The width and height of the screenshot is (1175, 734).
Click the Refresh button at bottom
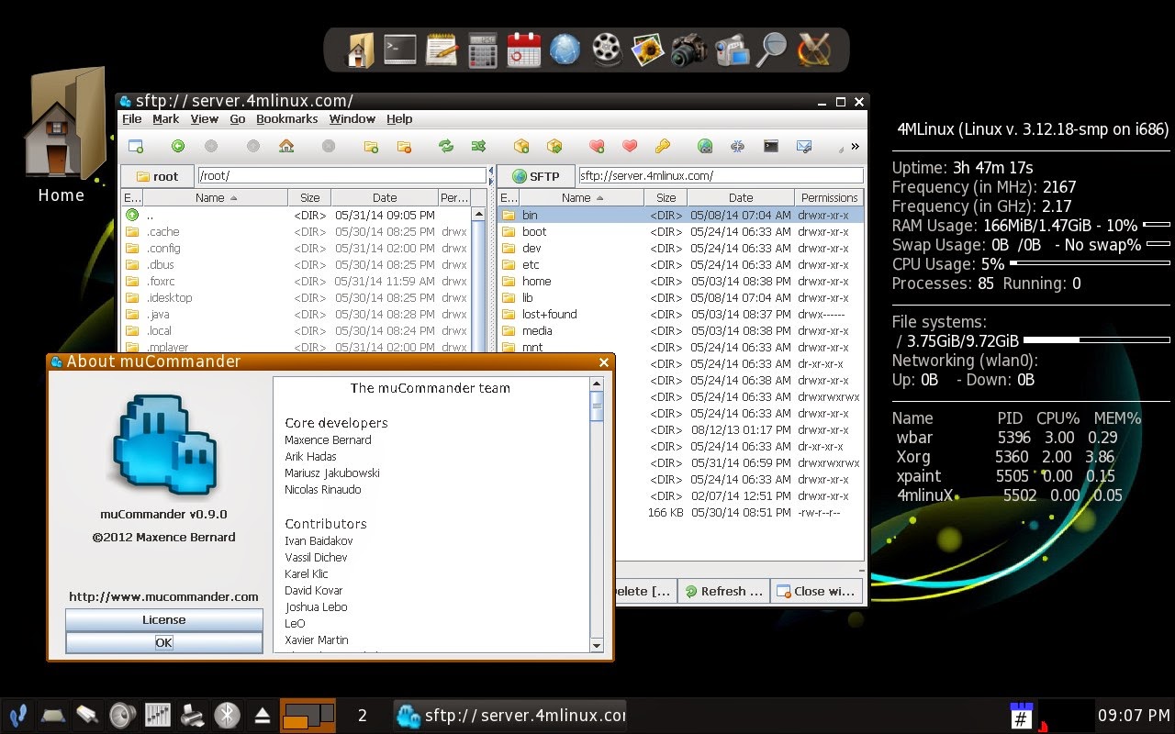(x=723, y=591)
